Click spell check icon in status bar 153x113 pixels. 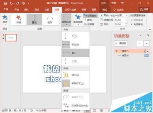(31, 111)
